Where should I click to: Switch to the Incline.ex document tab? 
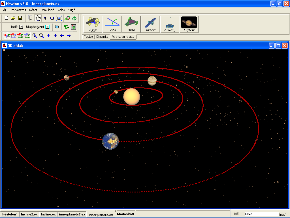pyautogui.click(x=48, y=214)
